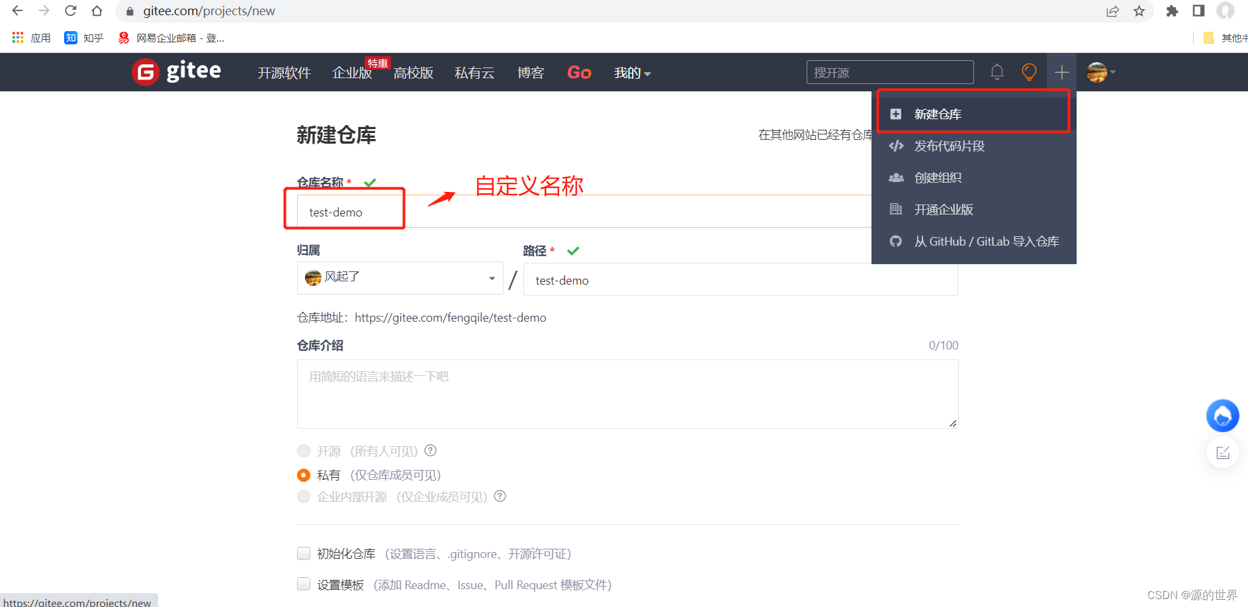Click the plus create icon in navbar

click(1061, 71)
